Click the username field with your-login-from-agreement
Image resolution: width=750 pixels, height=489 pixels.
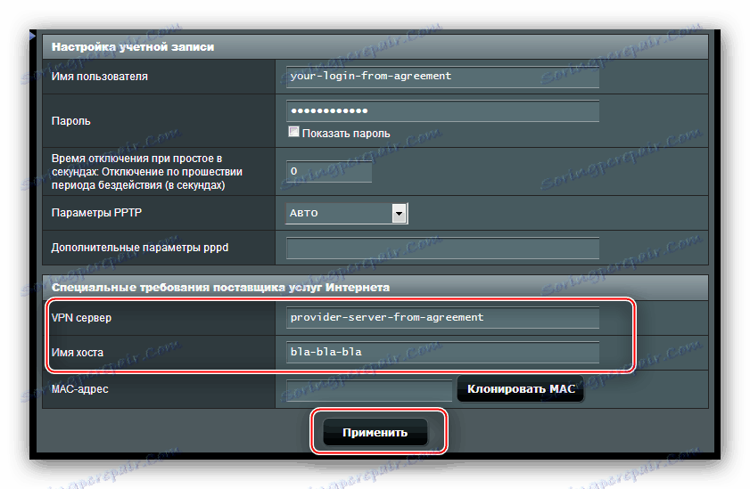coord(442,77)
